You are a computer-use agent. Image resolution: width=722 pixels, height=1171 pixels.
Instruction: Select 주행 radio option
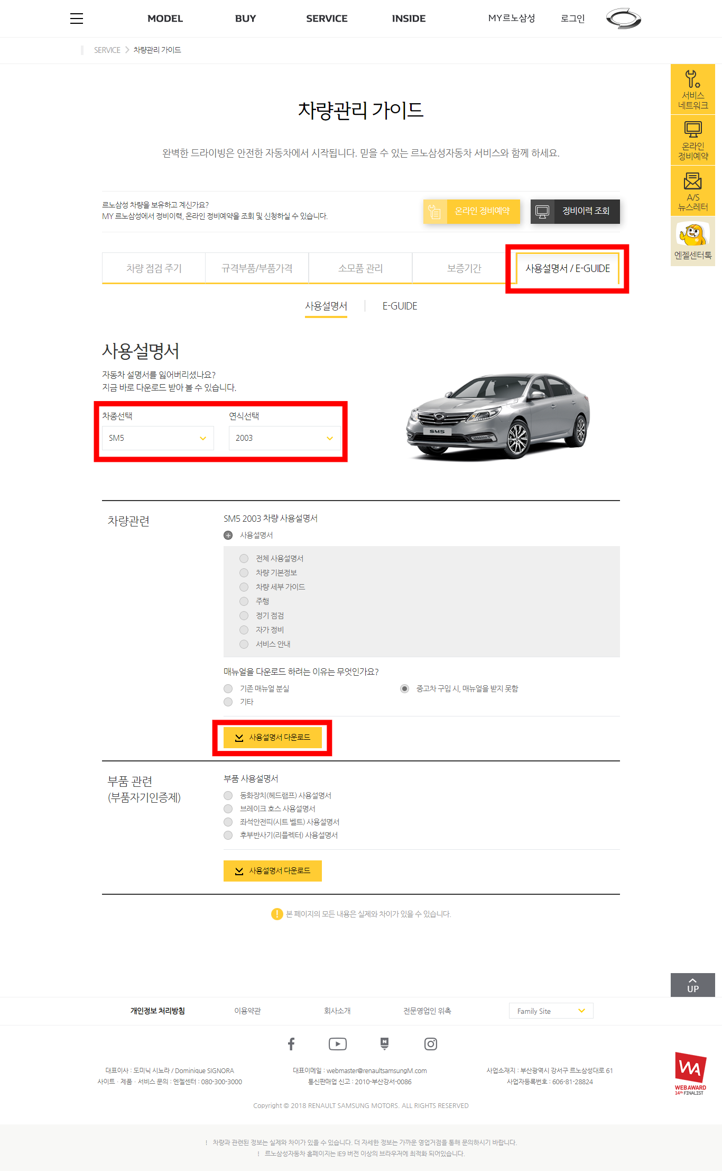[x=244, y=601]
